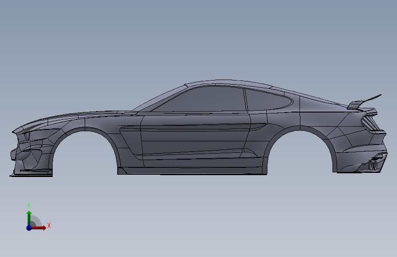The image size is (397, 257).
Task: Select the side skirt below the door
Action: (x=192, y=171)
